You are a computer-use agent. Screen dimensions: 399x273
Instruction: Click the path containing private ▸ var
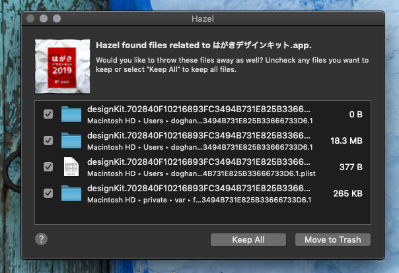click(x=199, y=200)
